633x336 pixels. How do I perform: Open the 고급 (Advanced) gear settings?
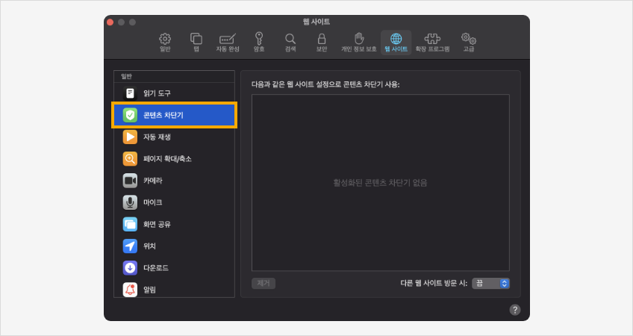[x=468, y=42]
